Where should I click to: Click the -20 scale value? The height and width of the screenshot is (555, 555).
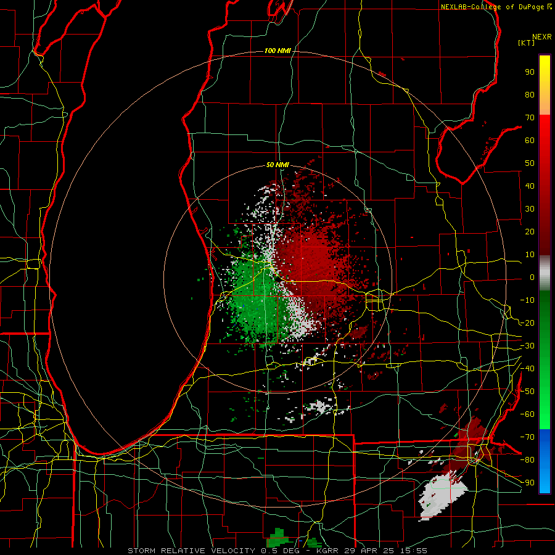pyautogui.click(x=527, y=323)
